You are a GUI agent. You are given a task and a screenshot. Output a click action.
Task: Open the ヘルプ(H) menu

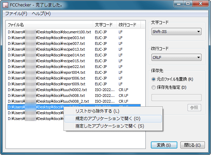click(41, 14)
